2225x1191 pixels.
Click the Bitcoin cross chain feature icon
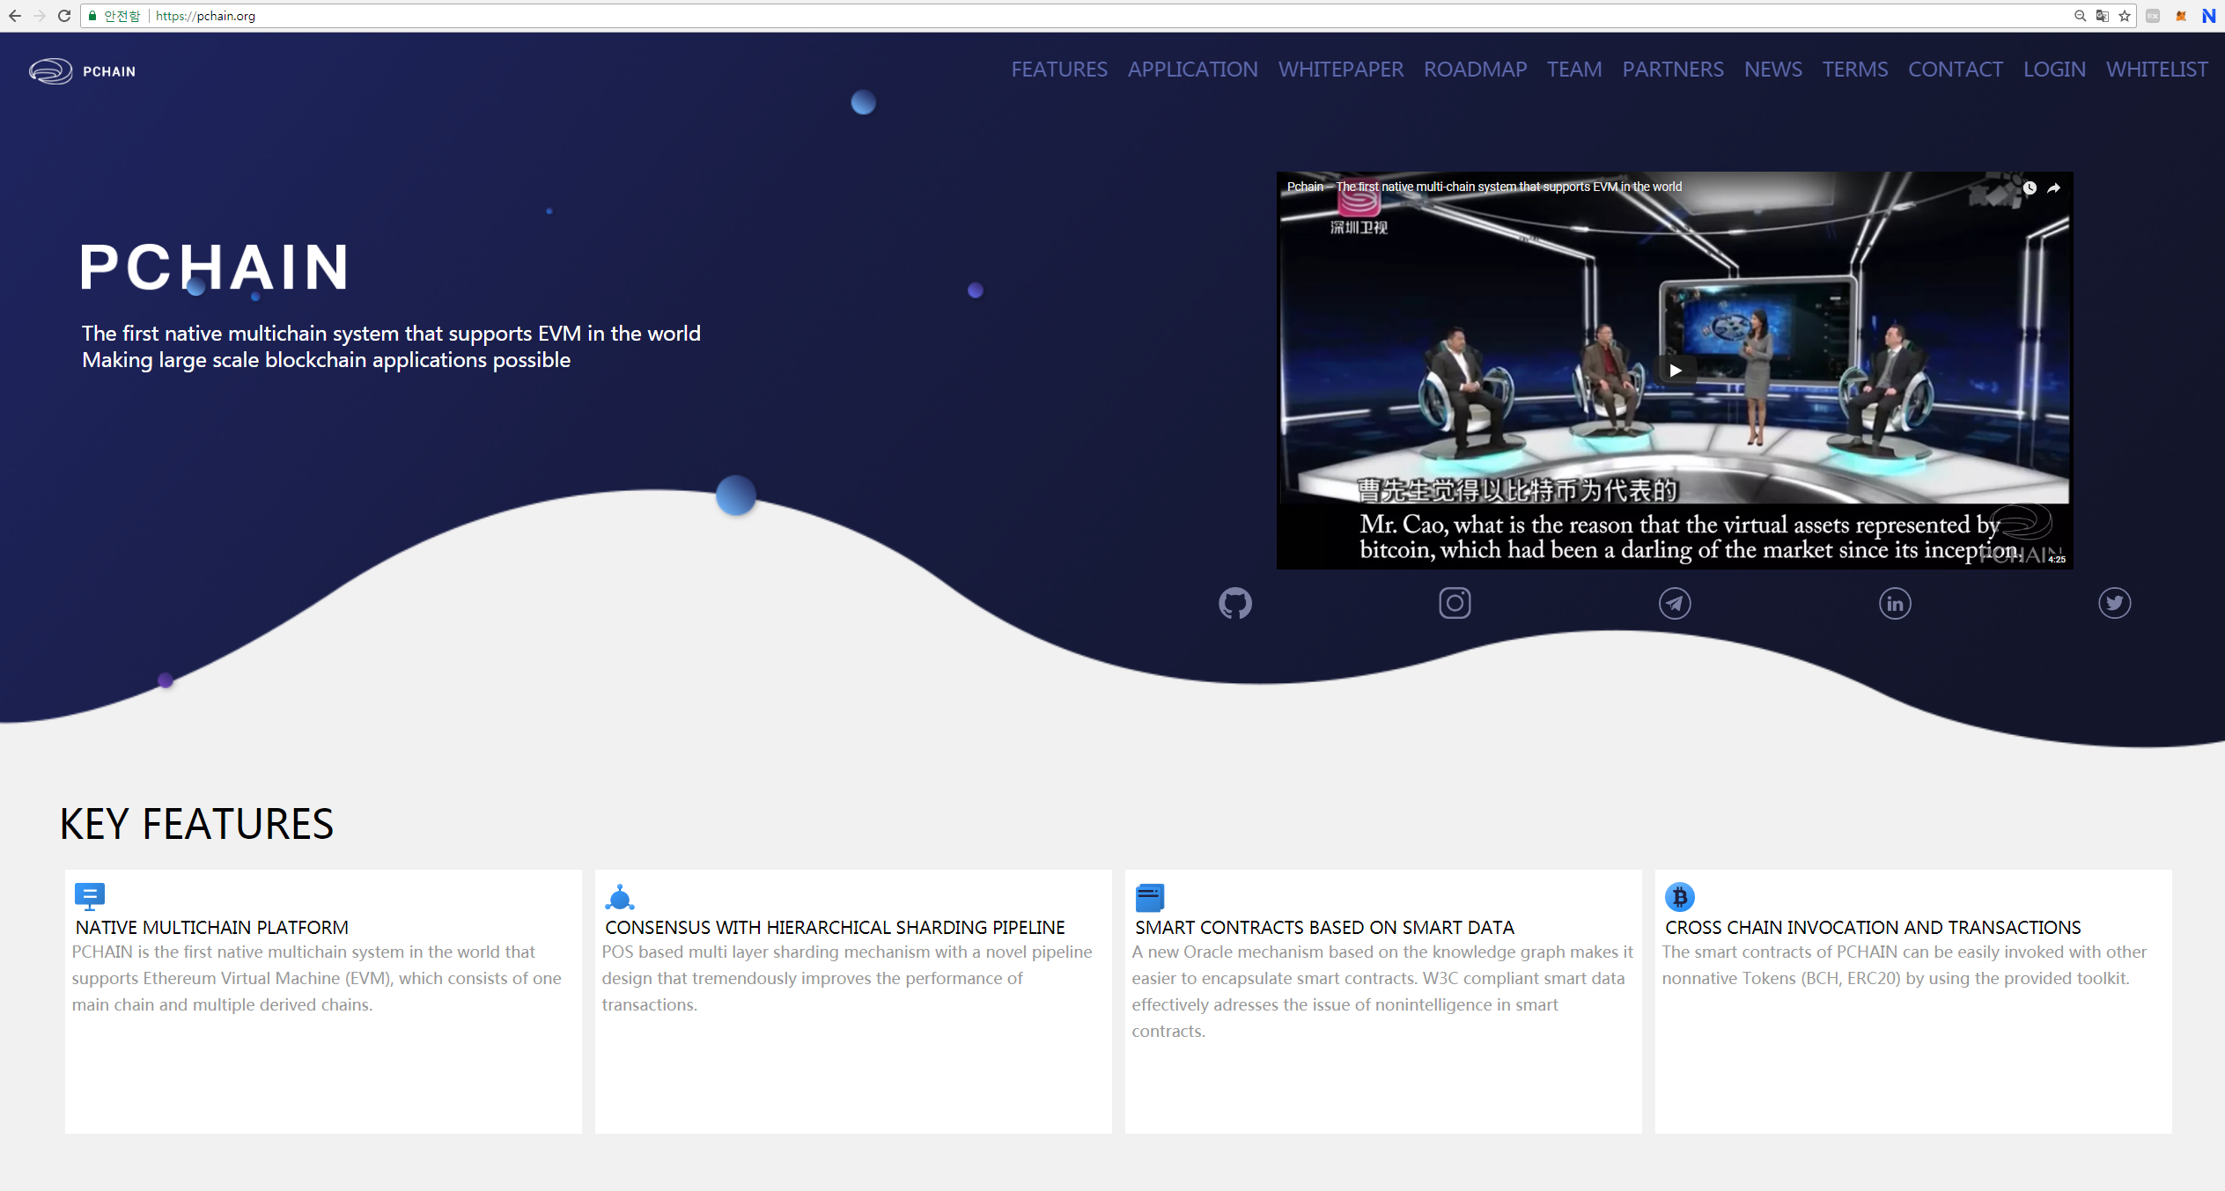[1679, 897]
